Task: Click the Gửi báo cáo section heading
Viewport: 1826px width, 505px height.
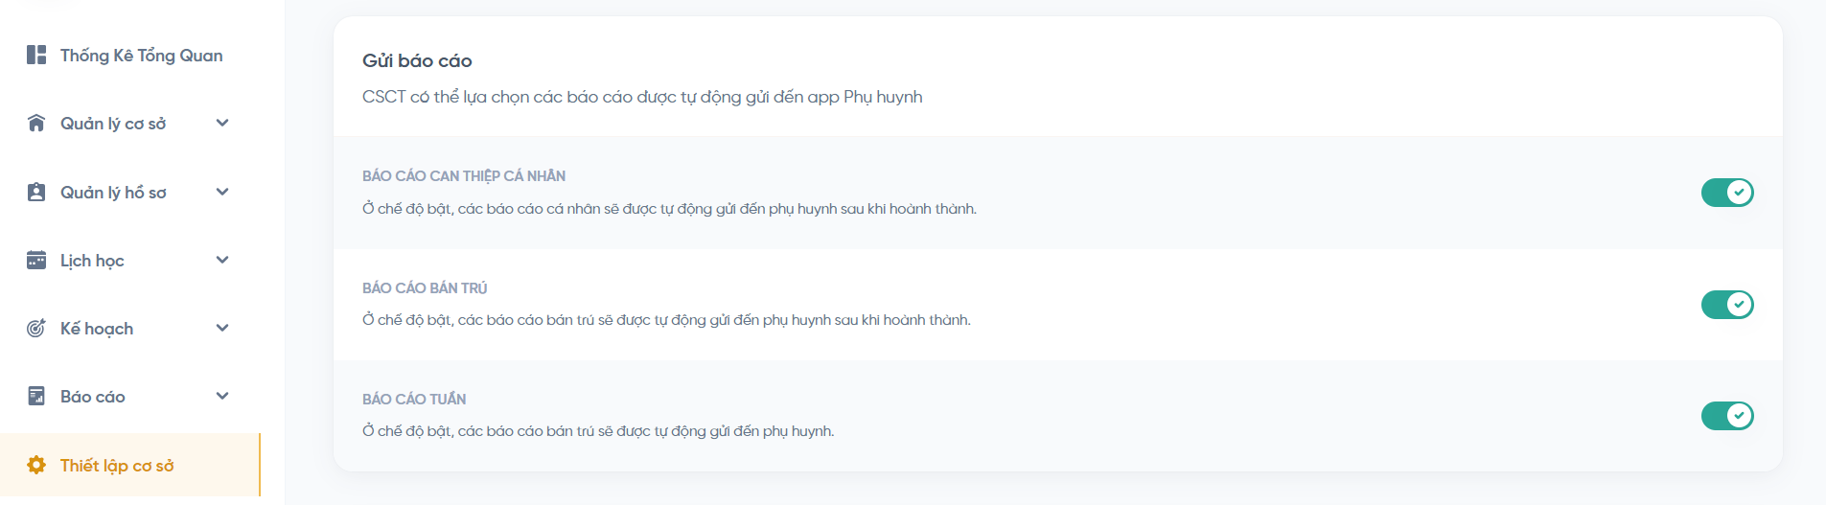Action: point(417,60)
